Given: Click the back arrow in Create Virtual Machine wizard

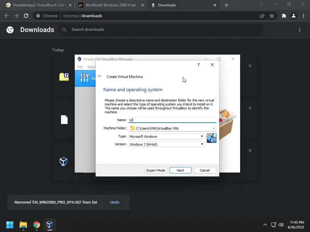Looking at the screenshot, I should 100,76.
